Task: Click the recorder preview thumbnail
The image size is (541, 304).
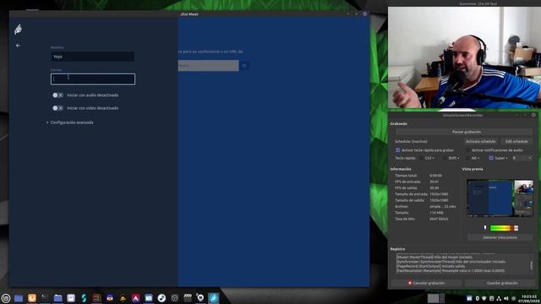Action: [x=500, y=198]
